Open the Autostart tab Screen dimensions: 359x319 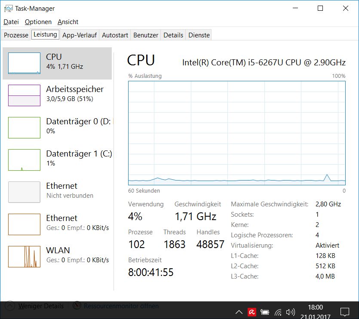click(115, 35)
